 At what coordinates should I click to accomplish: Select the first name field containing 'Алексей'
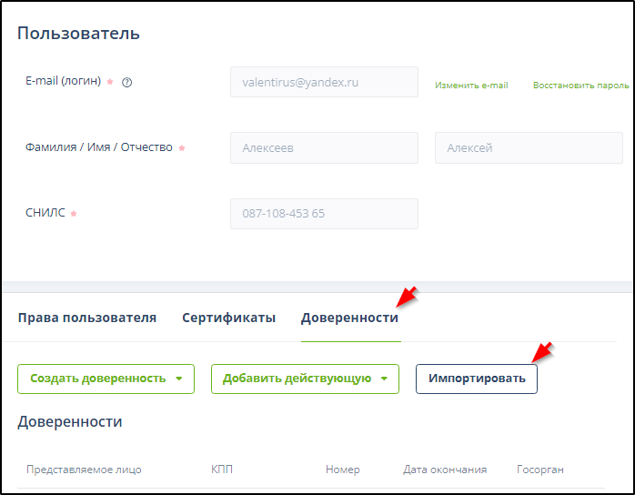(529, 147)
